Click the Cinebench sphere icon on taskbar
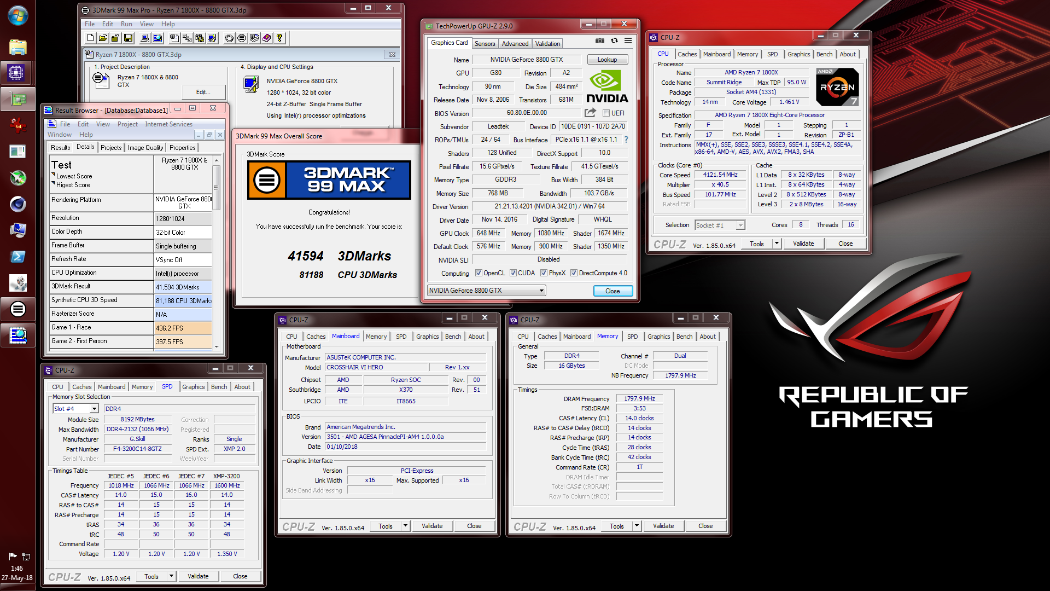The width and height of the screenshot is (1050, 591). pos(18,204)
